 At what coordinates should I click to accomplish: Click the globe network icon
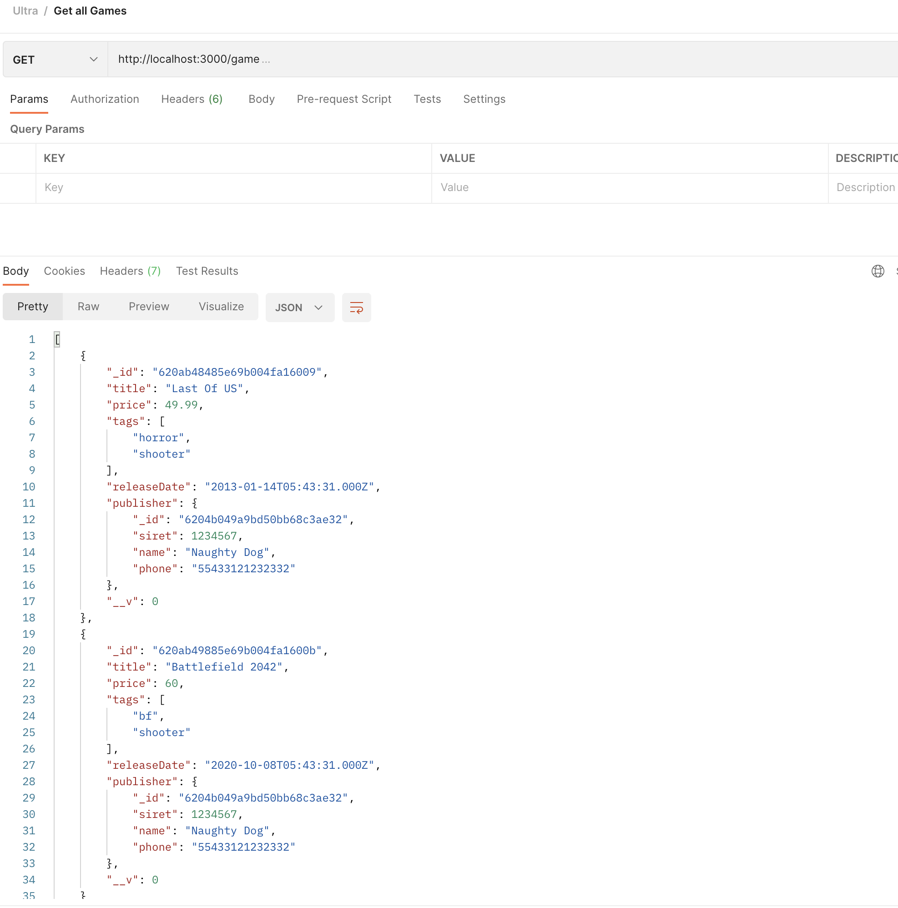pos(878,271)
